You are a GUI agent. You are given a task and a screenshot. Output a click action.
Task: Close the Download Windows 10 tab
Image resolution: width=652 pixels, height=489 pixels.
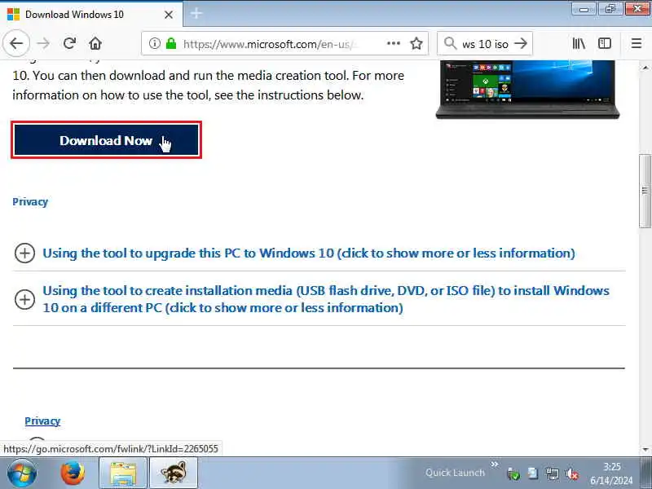pos(169,15)
